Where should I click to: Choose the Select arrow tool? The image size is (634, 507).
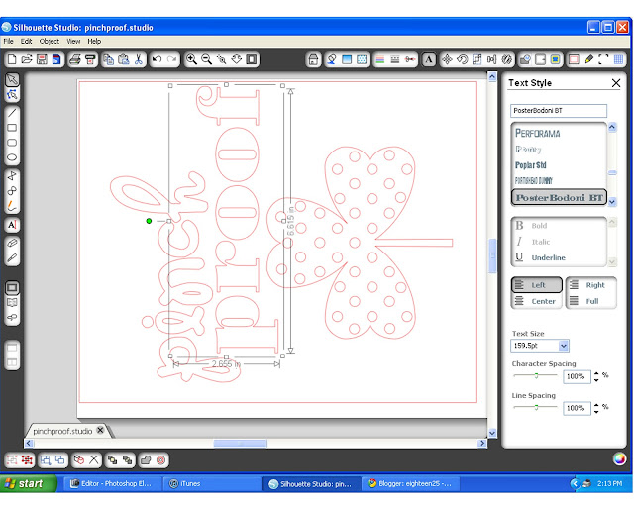(12, 79)
